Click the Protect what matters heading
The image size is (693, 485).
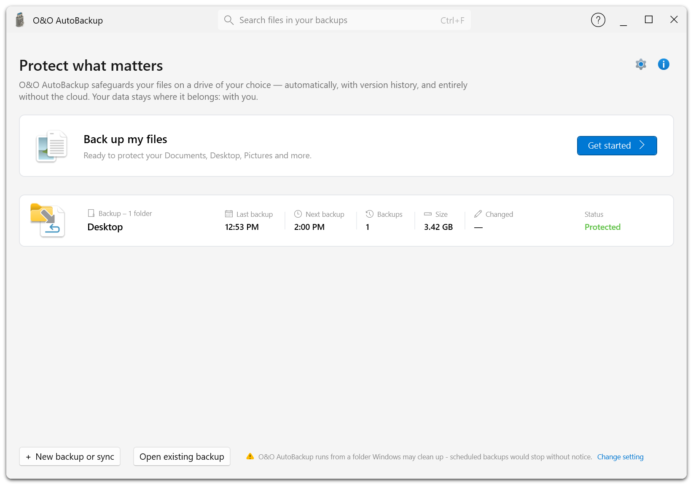pyautogui.click(x=91, y=66)
